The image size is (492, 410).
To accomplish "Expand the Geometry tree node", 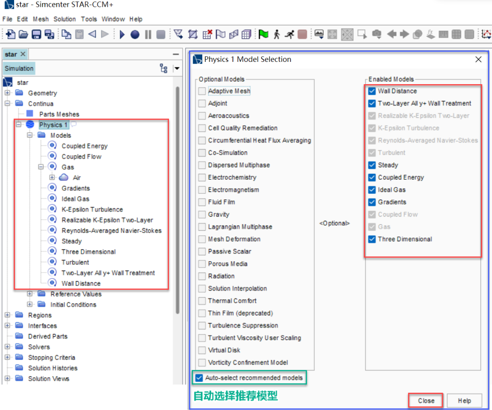I will (7, 93).
